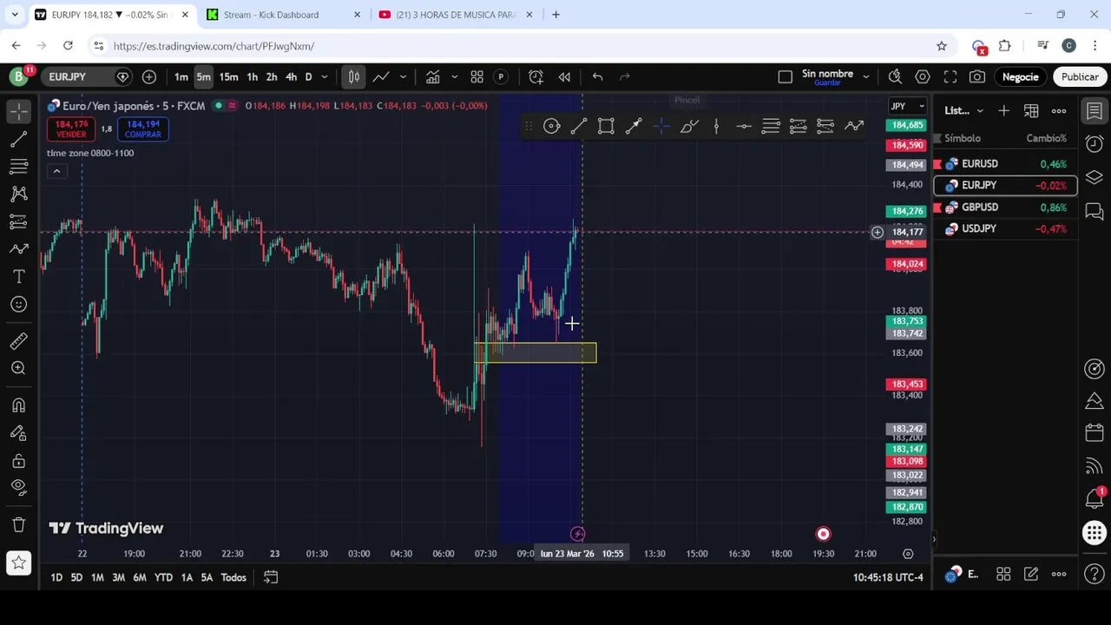Open the Fibonacci tools in left sidebar
This screenshot has height=625, width=1111.
click(x=19, y=166)
